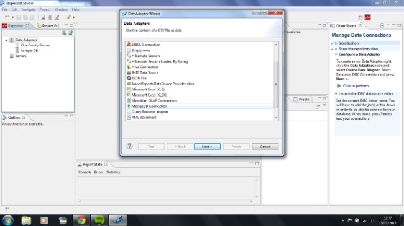Screen dimensions: 404x226
Task: Click the wizard help question mark icon
Action: click(x=129, y=146)
